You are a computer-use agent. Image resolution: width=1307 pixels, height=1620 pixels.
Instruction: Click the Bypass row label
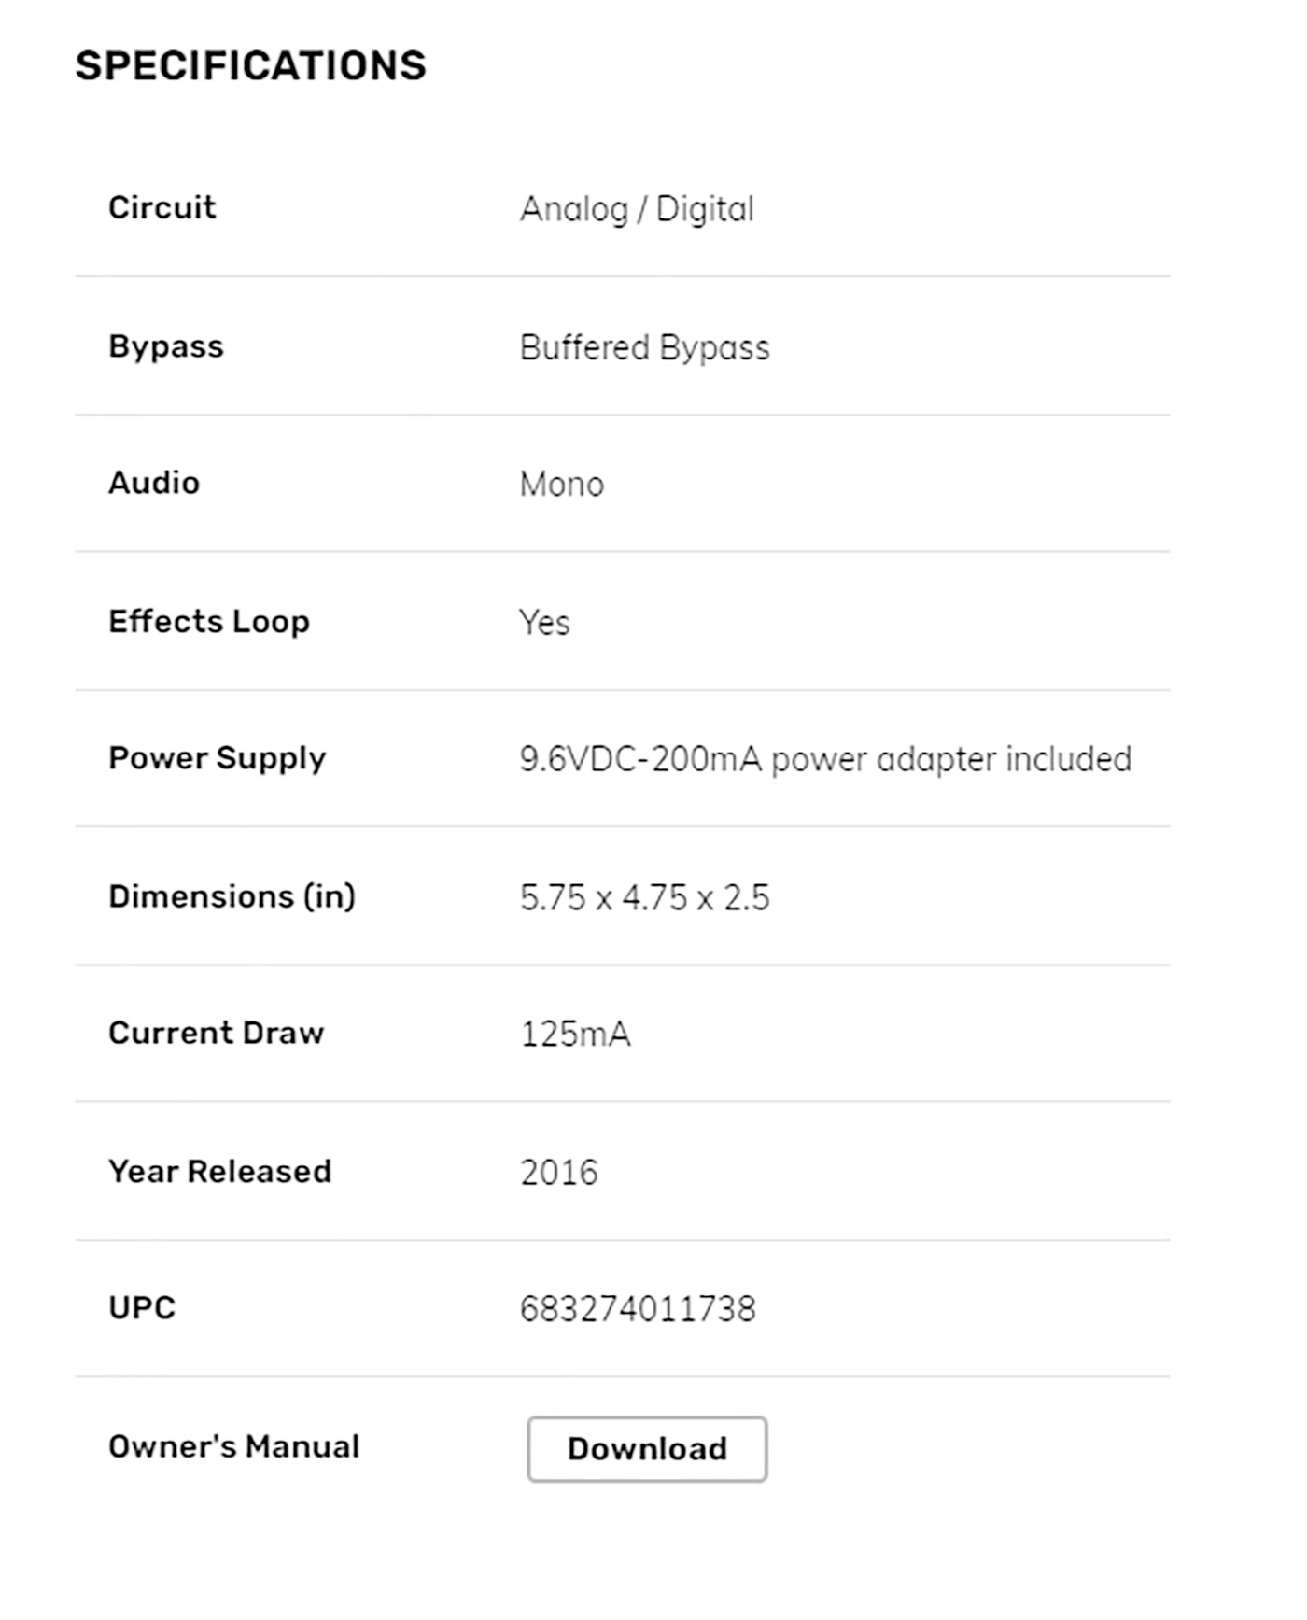click(166, 346)
